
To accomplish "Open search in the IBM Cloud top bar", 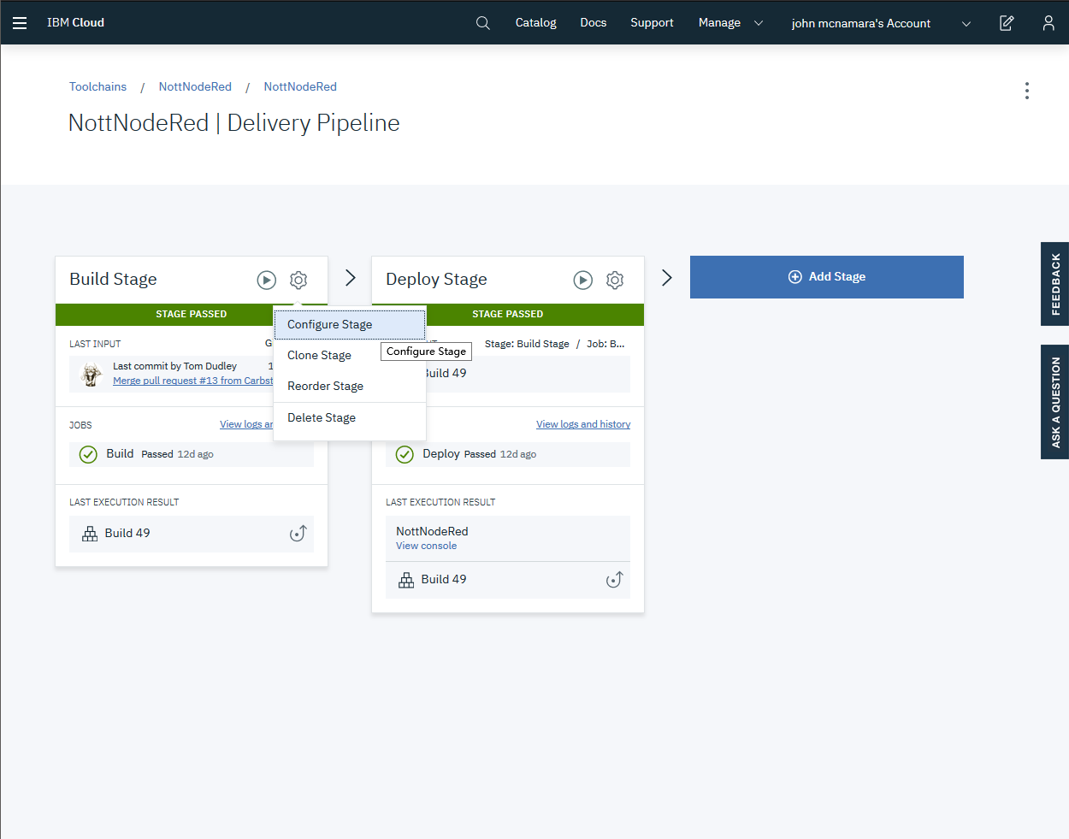I will 482,23.
